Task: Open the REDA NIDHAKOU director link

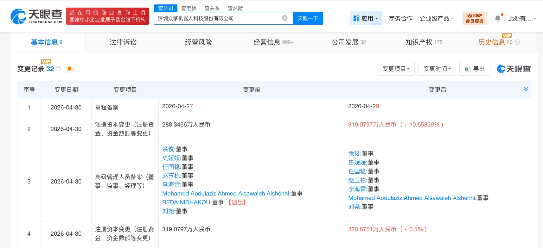Action: pyautogui.click(x=186, y=202)
